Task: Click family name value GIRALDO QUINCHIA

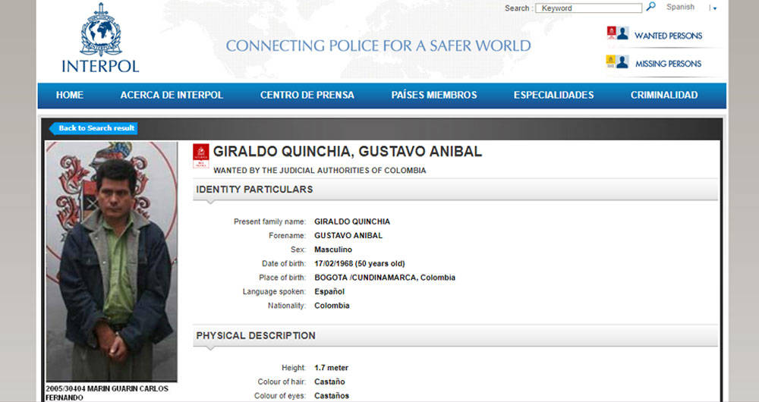Action: point(352,221)
